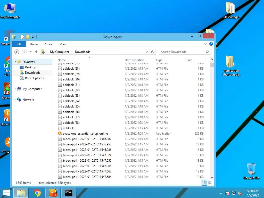The height and width of the screenshot is (198, 264).
Task: Click the Back navigation arrow
Action: 17,52
